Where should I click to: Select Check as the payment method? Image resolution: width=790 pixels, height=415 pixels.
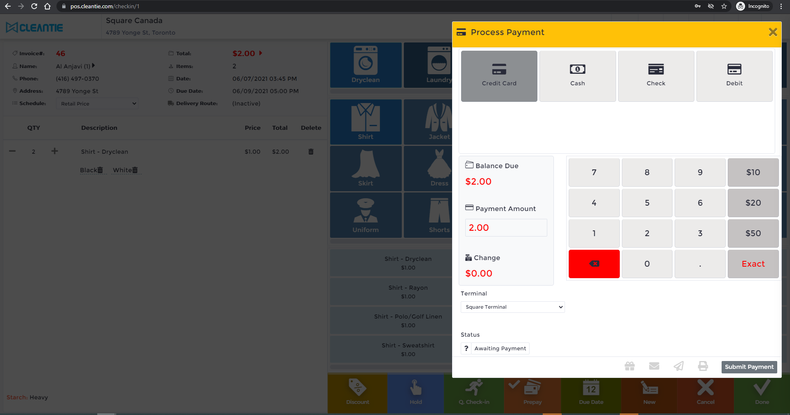pos(656,76)
